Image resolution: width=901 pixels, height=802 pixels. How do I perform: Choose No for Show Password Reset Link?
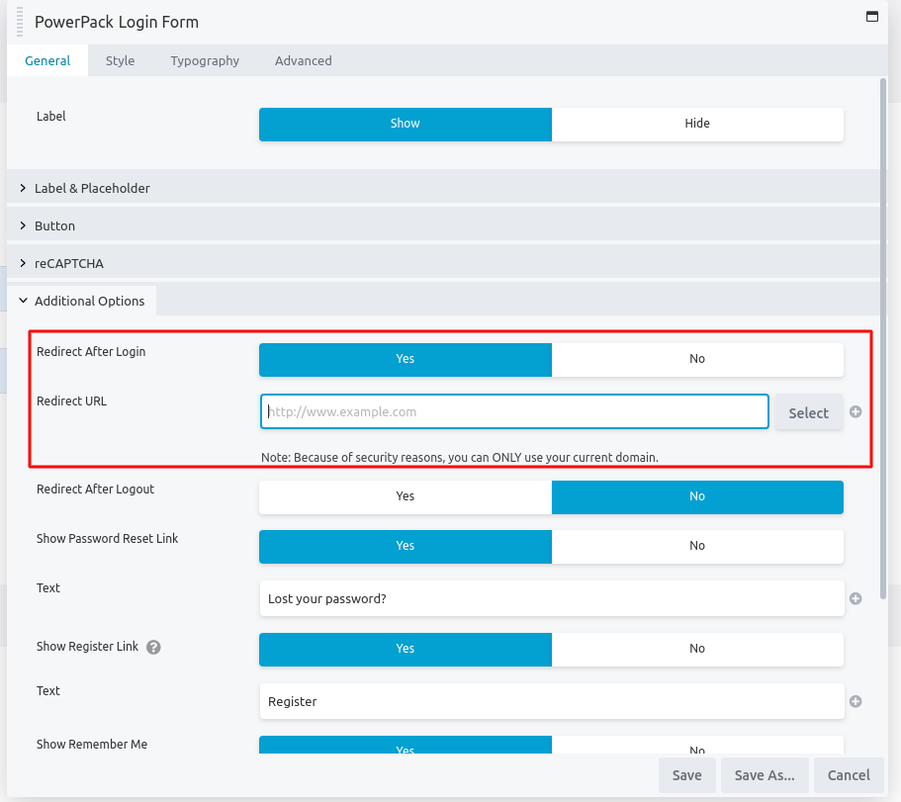(697, 546)
